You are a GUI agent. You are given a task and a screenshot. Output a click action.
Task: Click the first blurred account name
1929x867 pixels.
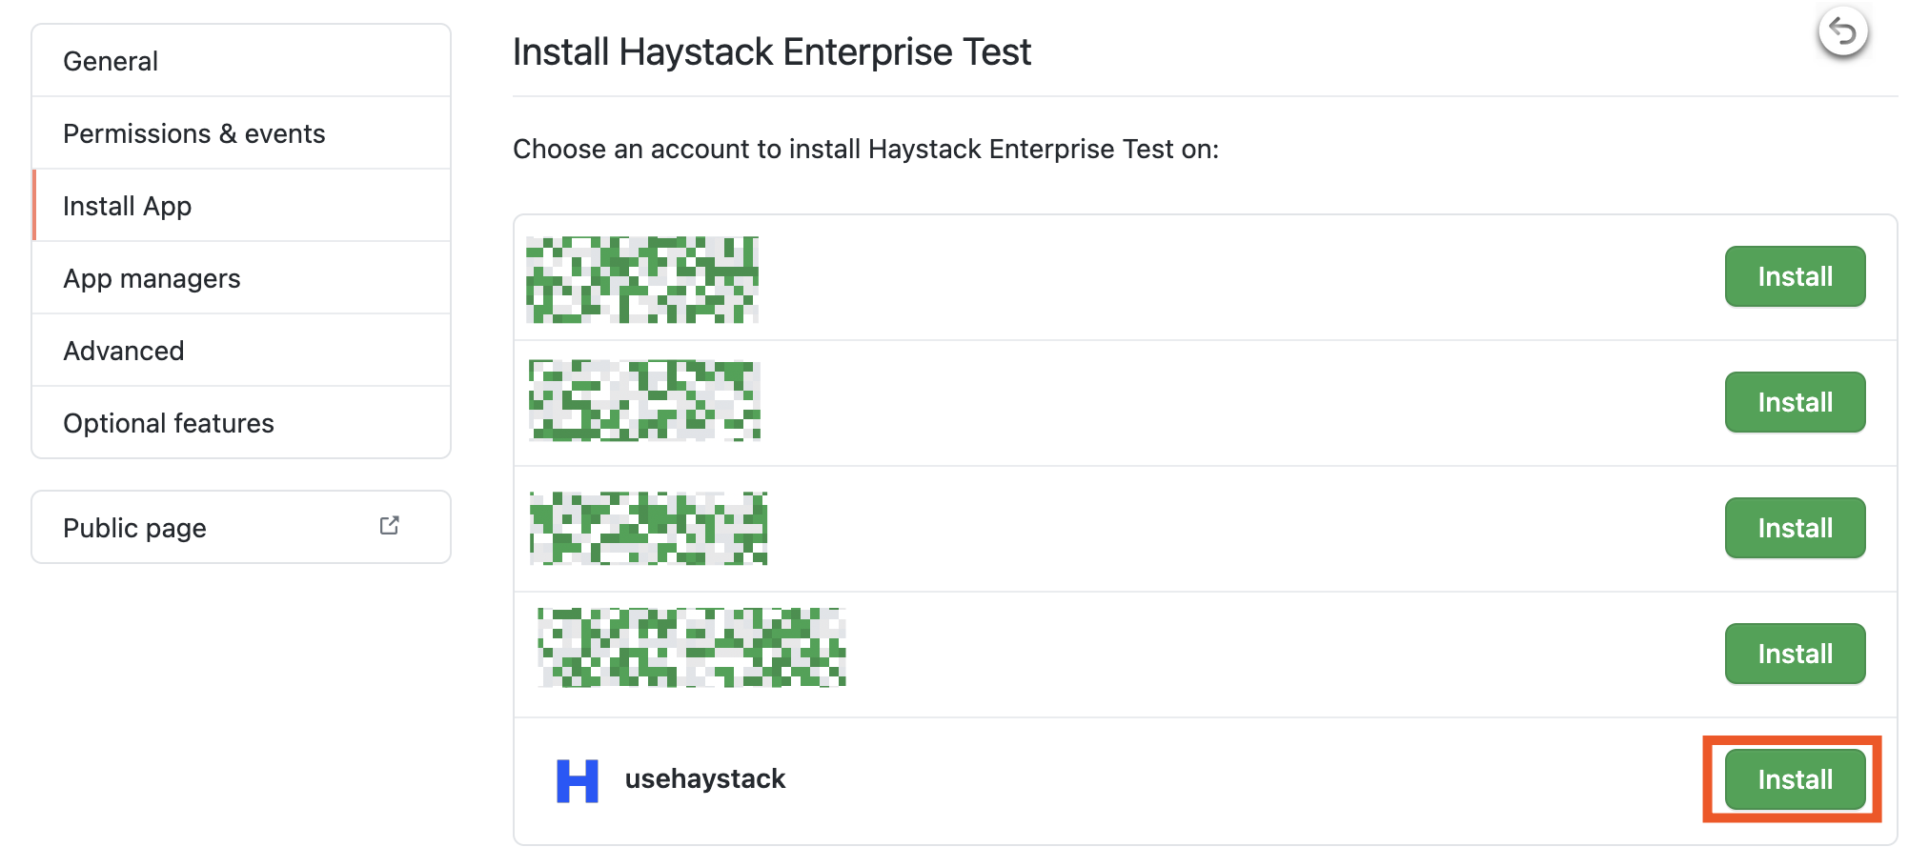coord(642,279)
